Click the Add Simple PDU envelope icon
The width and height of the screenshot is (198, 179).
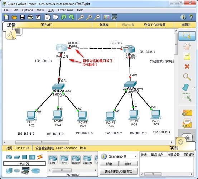tap(187, 113)
